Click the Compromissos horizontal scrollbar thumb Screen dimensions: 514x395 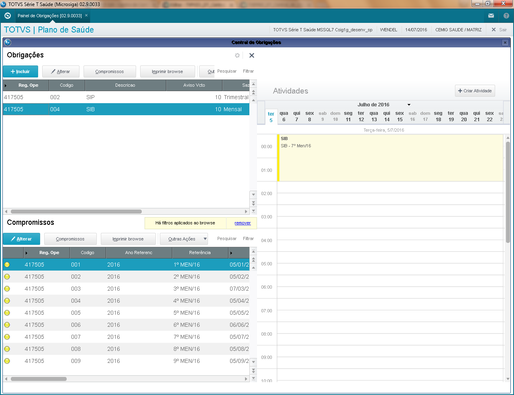click(39, 379)
